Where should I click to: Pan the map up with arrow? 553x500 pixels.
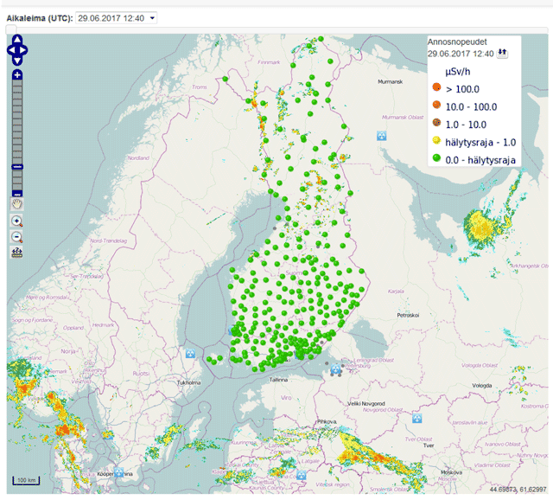tap(17, 41)
